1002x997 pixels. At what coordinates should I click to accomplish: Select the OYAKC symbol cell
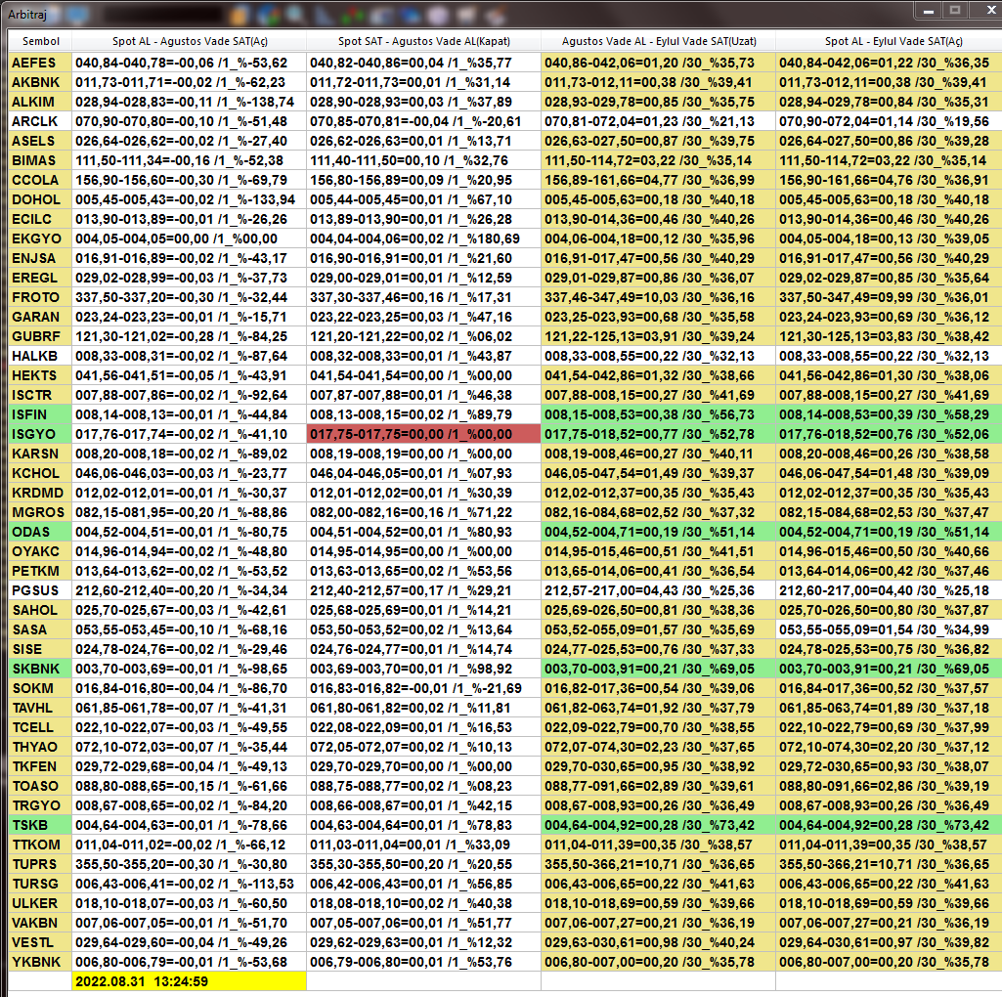[x=40, y=551]
